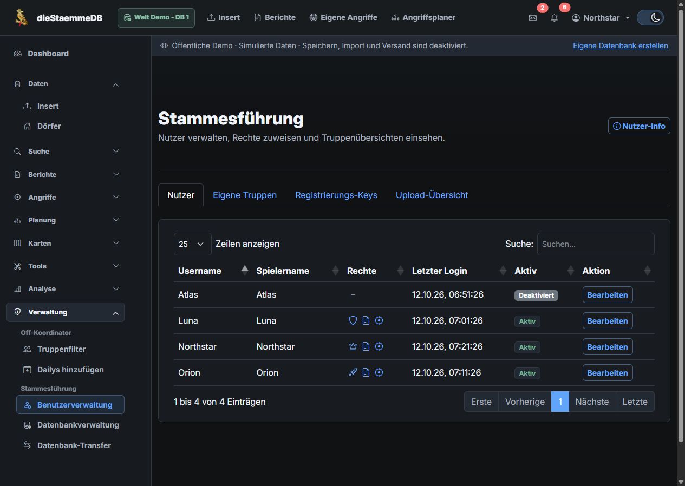Image resolution: width=685 pixels, height=486 pixels.
Task: Click Bearbeiten for user Atlas
Action: pos(608,295)
